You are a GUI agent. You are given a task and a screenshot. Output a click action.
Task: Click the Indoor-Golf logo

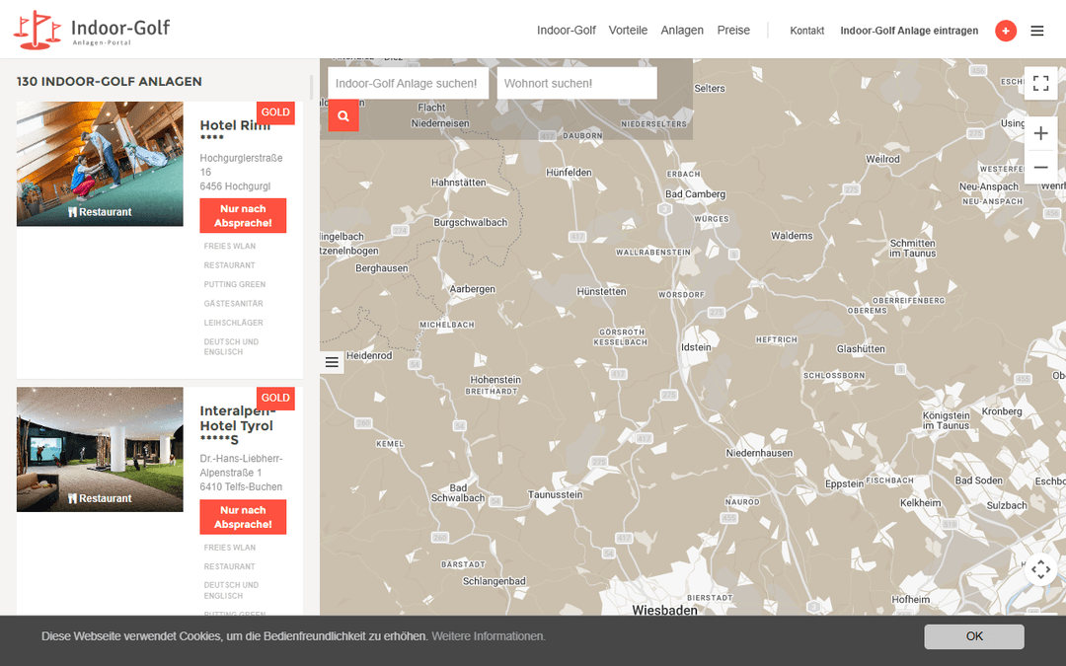click(92, 30)
